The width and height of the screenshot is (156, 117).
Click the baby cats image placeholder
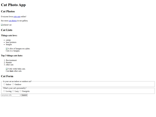click(x=16, y=69)
